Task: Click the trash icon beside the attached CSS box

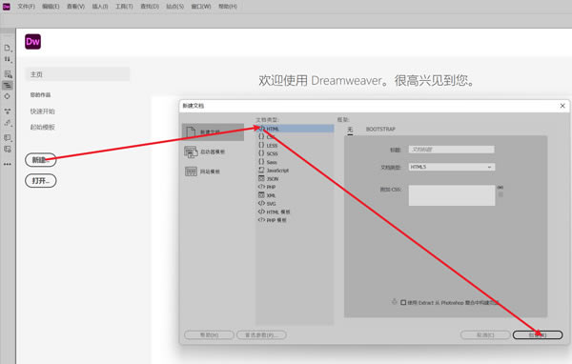Action: click(500, 194)
